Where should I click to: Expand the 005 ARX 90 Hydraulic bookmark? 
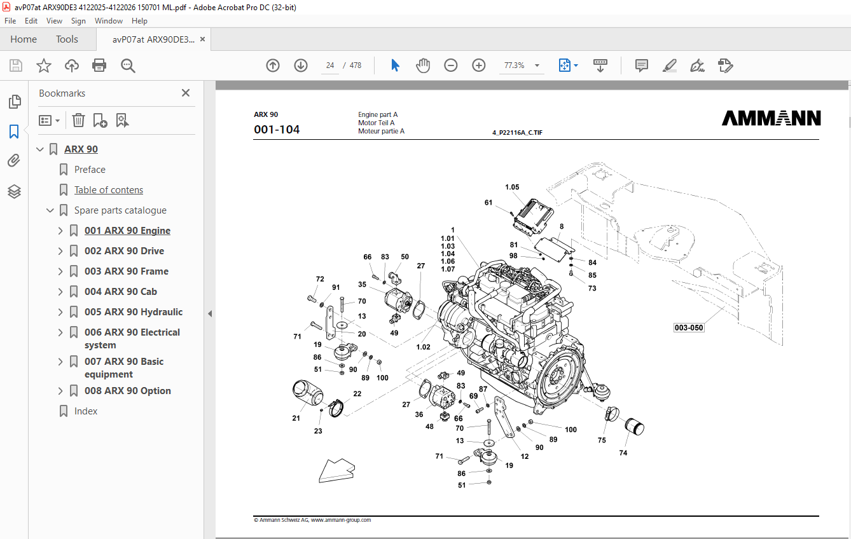(x=60, y=312)
